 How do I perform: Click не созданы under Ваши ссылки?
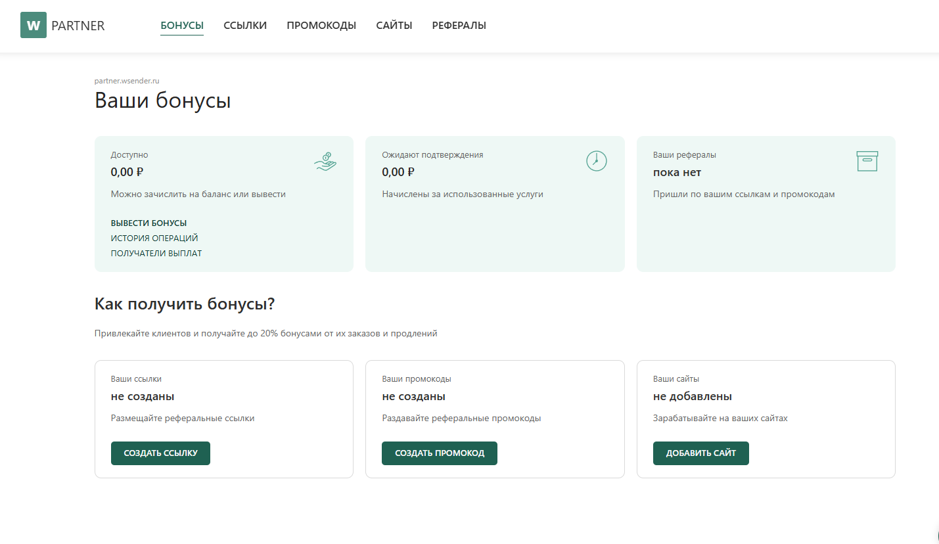(x=143, y=397)
